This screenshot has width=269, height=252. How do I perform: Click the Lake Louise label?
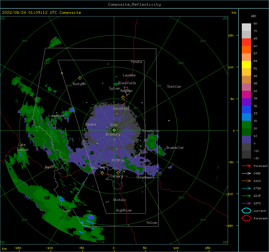click(23, 147)
